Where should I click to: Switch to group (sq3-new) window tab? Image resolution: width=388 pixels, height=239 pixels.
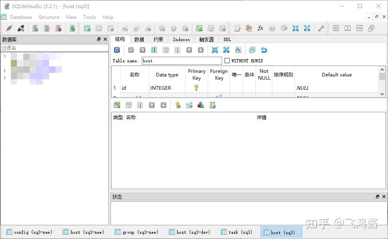[x=136, y=232]
